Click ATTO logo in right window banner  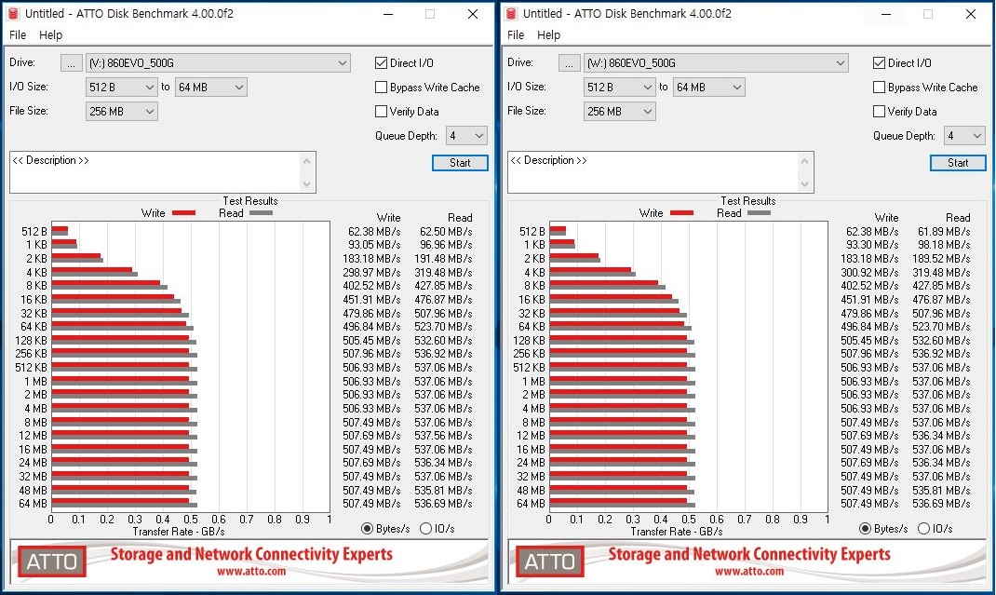(549, 561)
